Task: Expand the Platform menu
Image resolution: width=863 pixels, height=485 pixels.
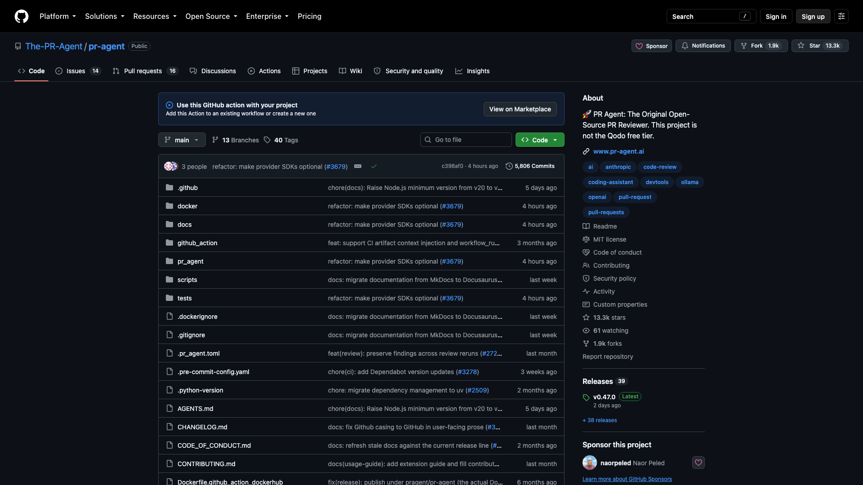Action: click(58, 16)
